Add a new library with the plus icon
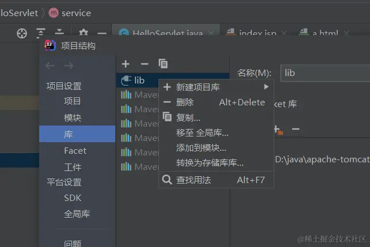The height and width of the screenshot is (247, 370). (x=126, y=64)
